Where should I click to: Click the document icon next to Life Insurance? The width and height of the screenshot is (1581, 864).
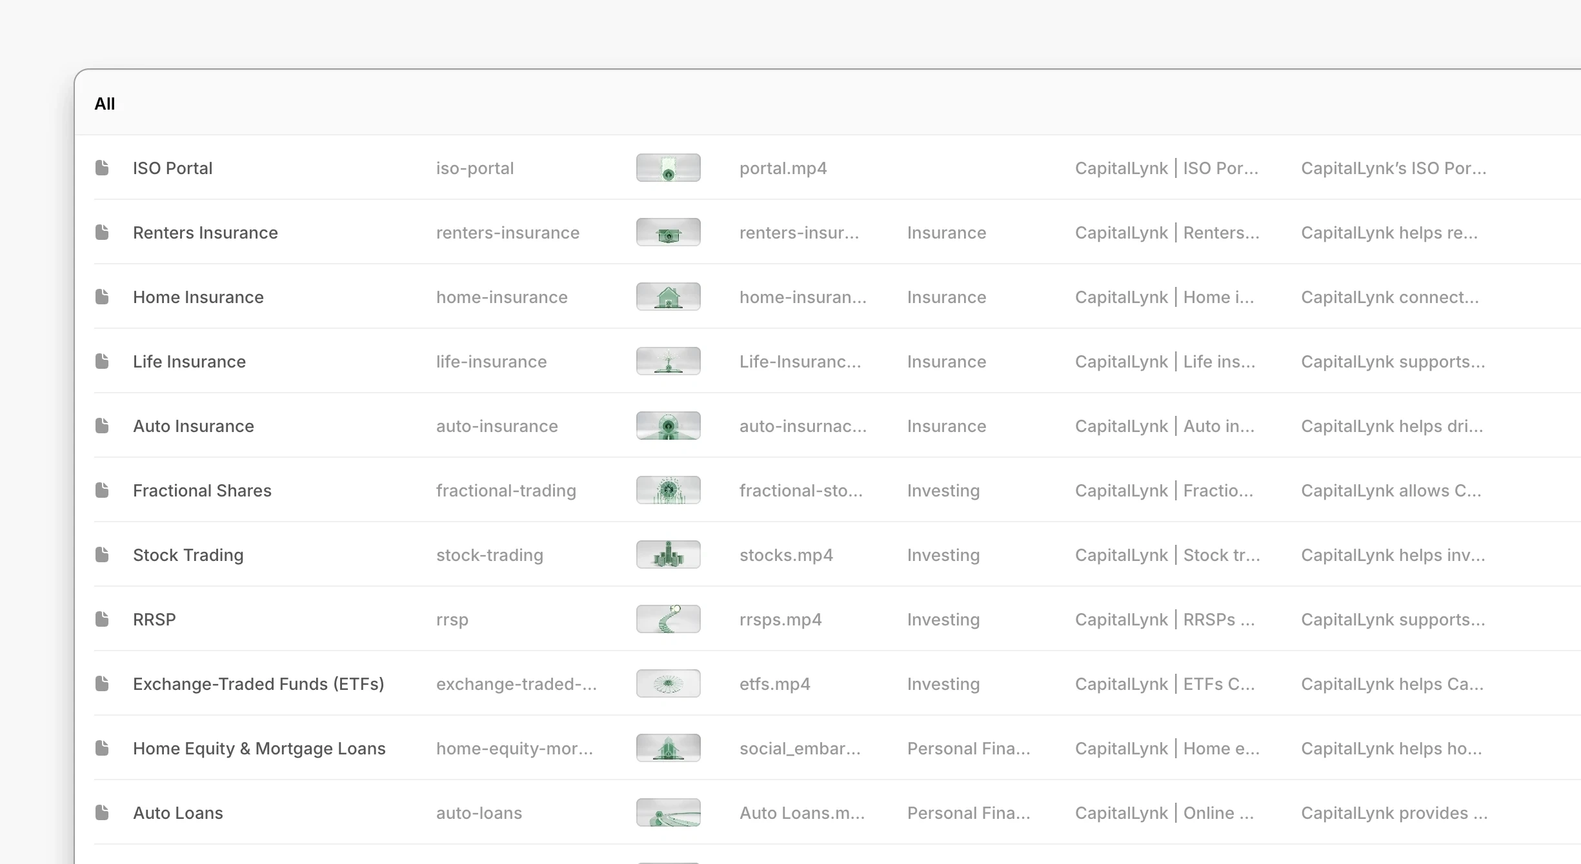(x=102, y=361)
